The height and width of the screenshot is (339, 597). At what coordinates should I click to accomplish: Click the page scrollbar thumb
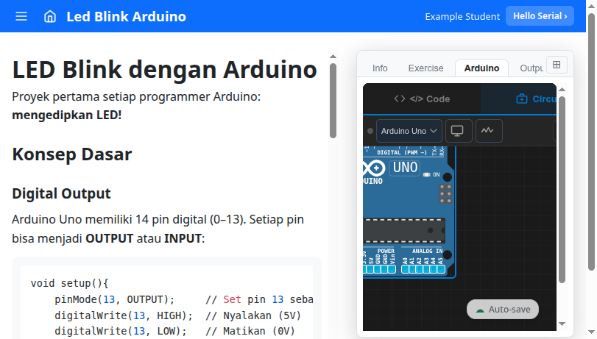(x=591, y=142)
